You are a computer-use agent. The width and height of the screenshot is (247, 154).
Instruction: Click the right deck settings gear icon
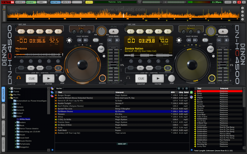click(x=179, y=40)
